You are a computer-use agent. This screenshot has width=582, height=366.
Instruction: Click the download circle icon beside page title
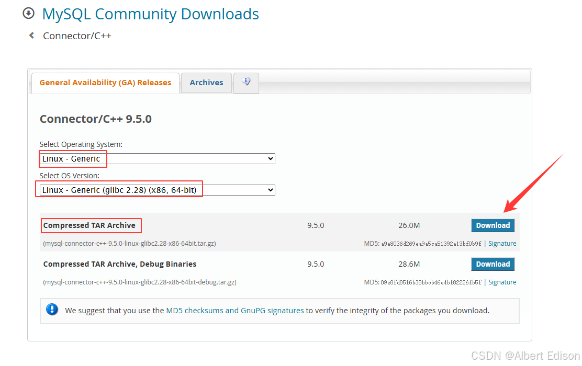coord(29,14)
